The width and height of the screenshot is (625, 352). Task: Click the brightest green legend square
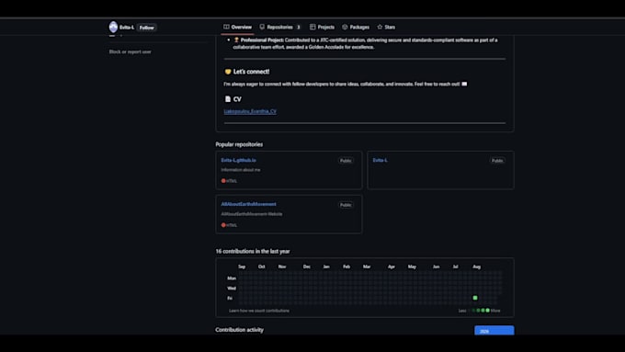[x=488, y=311]
